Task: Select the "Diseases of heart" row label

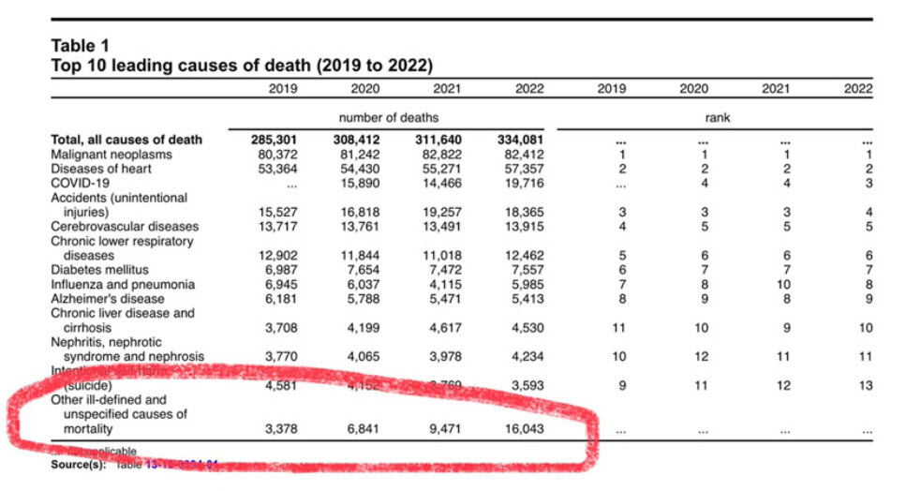Action: (x=100, y=169)
